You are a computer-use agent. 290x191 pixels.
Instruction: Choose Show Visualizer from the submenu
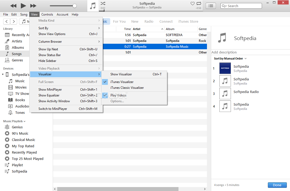point(134,74)
